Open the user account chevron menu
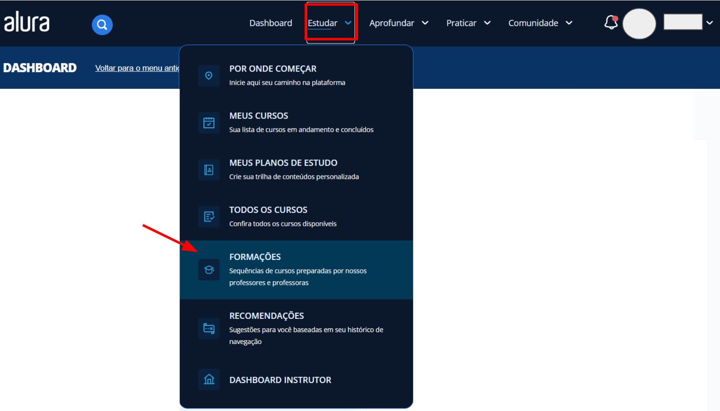The width and height of the screenshot is (720, 411). [709, 23]
